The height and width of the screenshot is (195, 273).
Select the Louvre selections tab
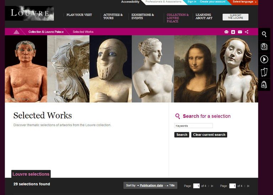click(31, 174)
